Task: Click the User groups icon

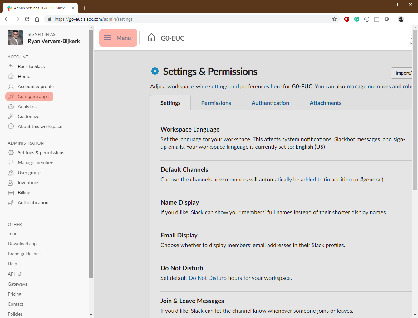Action: (11, 172)
